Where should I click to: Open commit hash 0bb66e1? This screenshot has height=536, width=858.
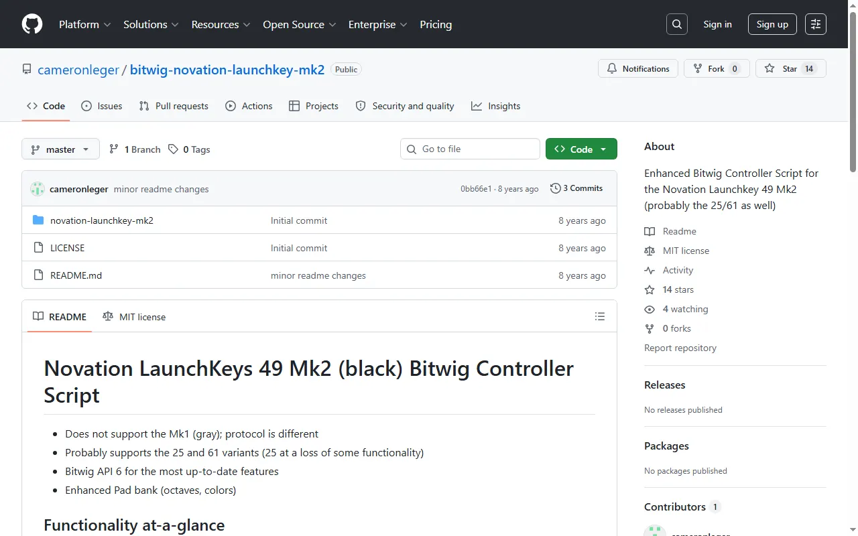(x=476, y=189)
